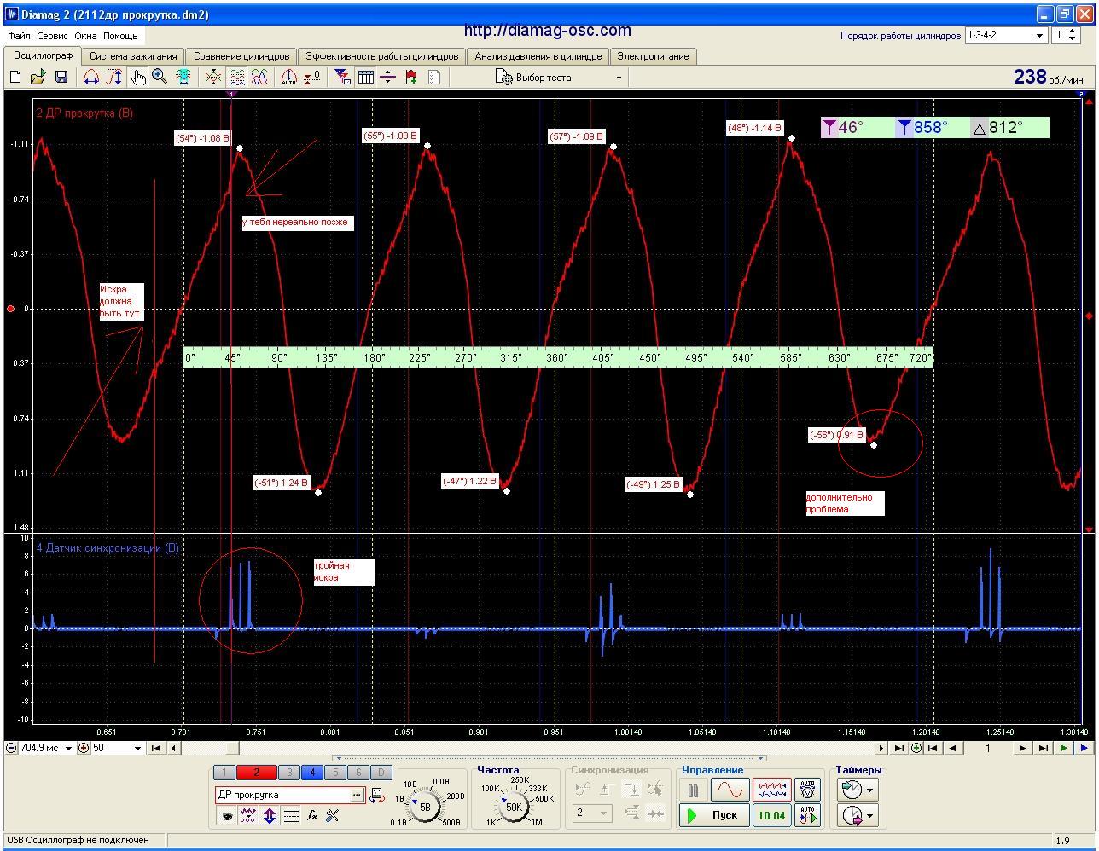Open the Файл menu

point(19,36)
